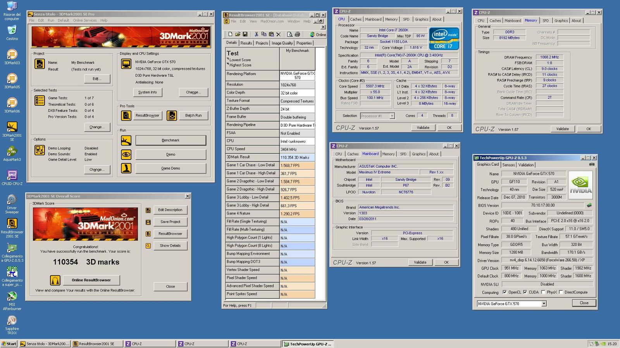
Task: Click the Paste clipboard icon in ResultBrowser
Action: [271, 34]
